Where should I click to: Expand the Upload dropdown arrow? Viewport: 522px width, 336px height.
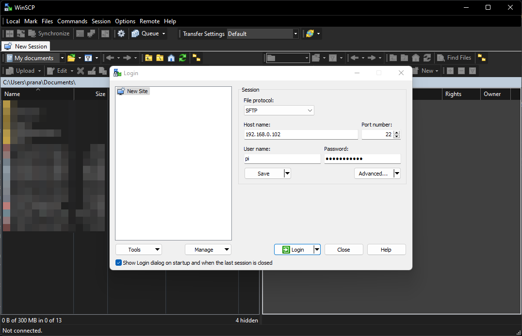[x=39, y=71]
